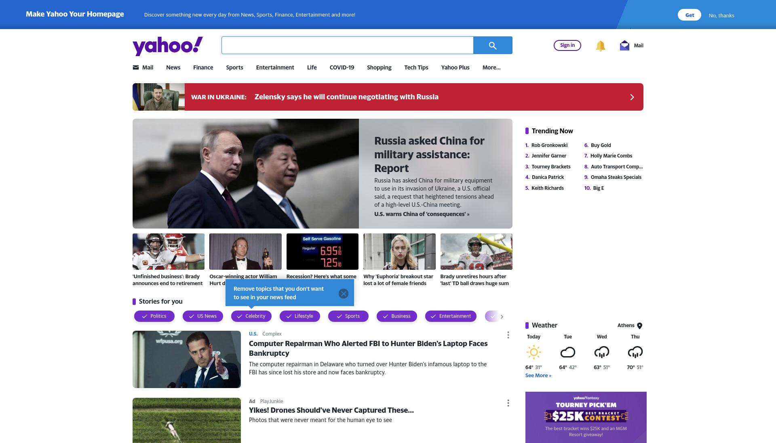
Task: Open the notifications bell
Action: coord(600,46)
